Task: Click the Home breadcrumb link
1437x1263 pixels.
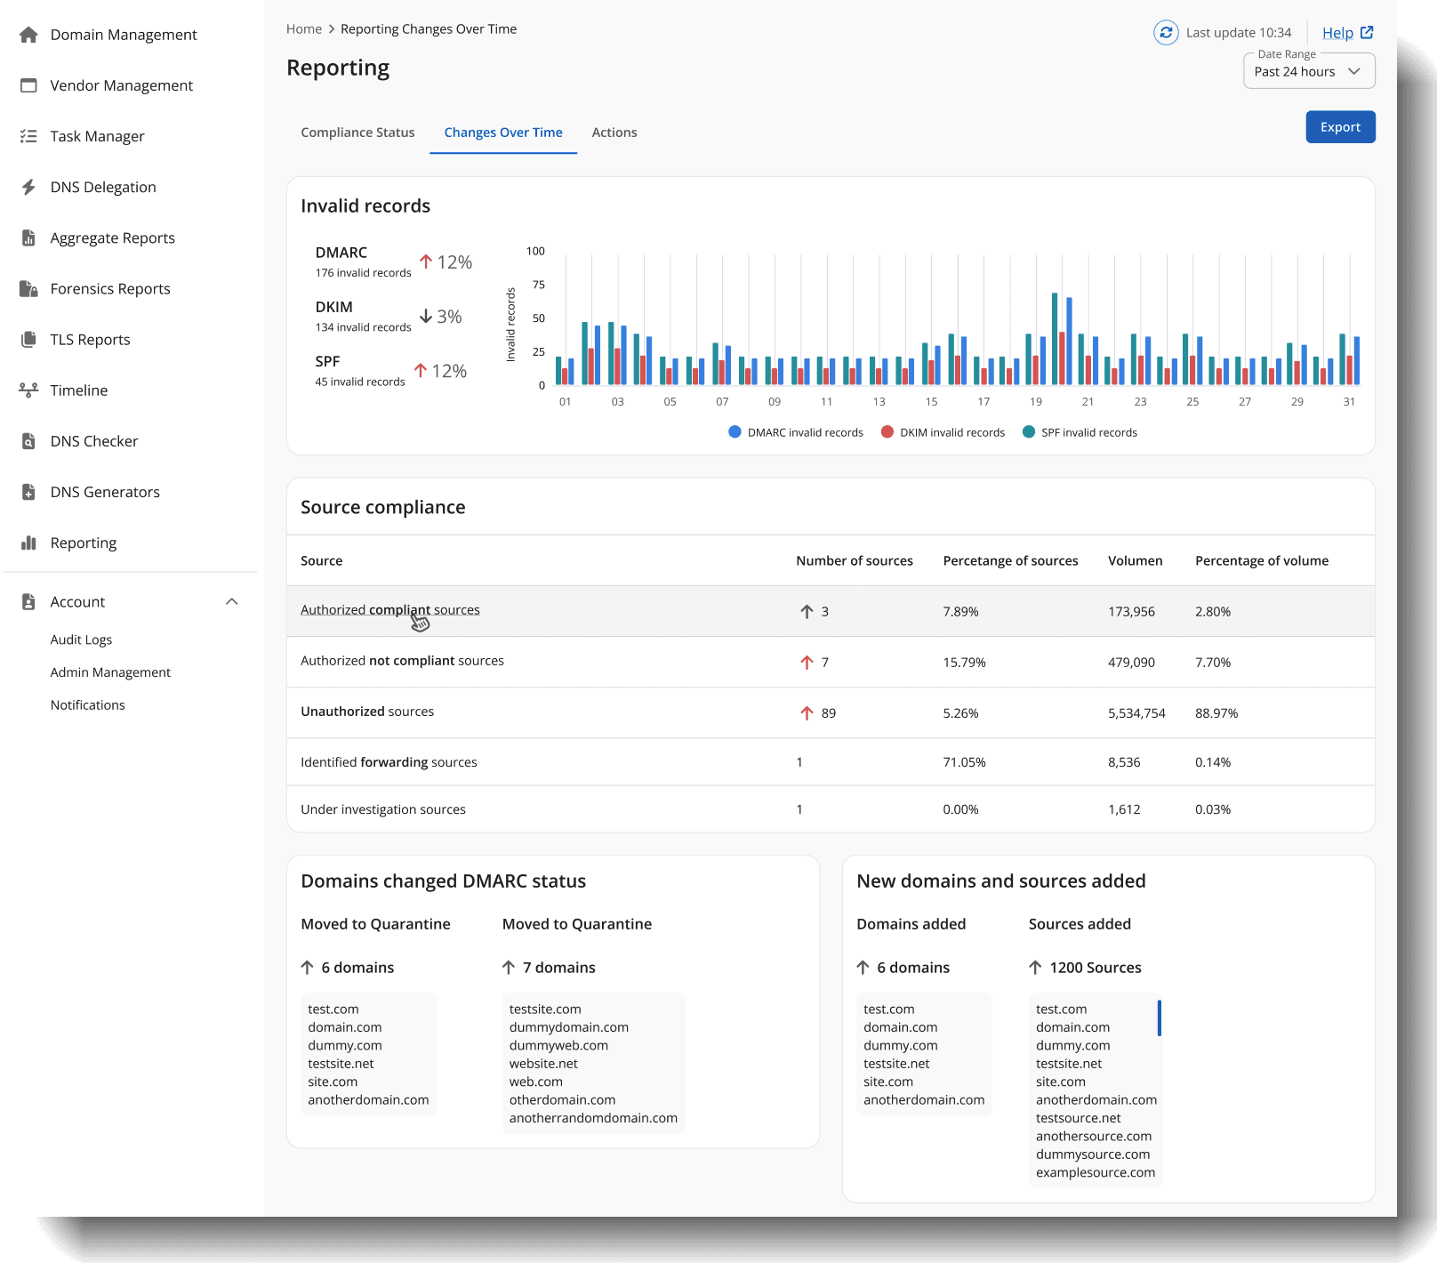Action: click(x=304, y=29)
